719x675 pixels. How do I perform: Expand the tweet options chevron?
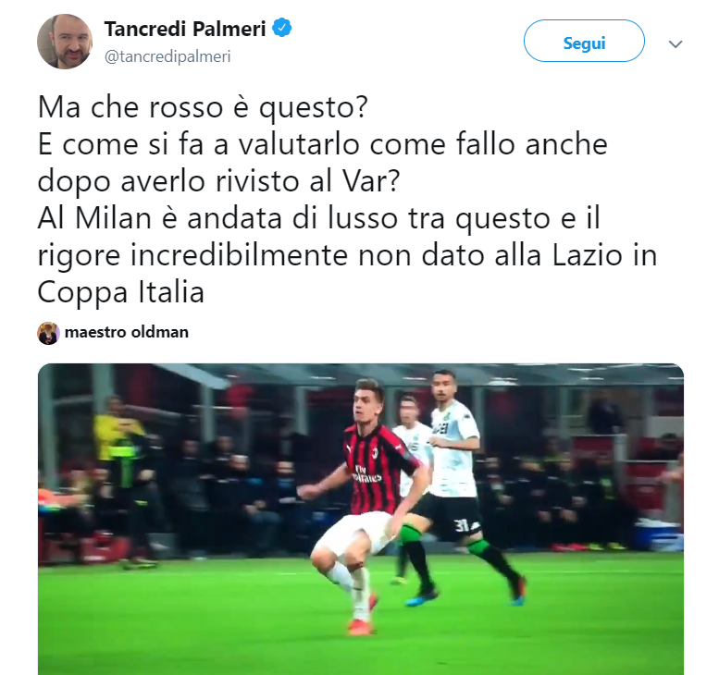(x=676, y=44)
